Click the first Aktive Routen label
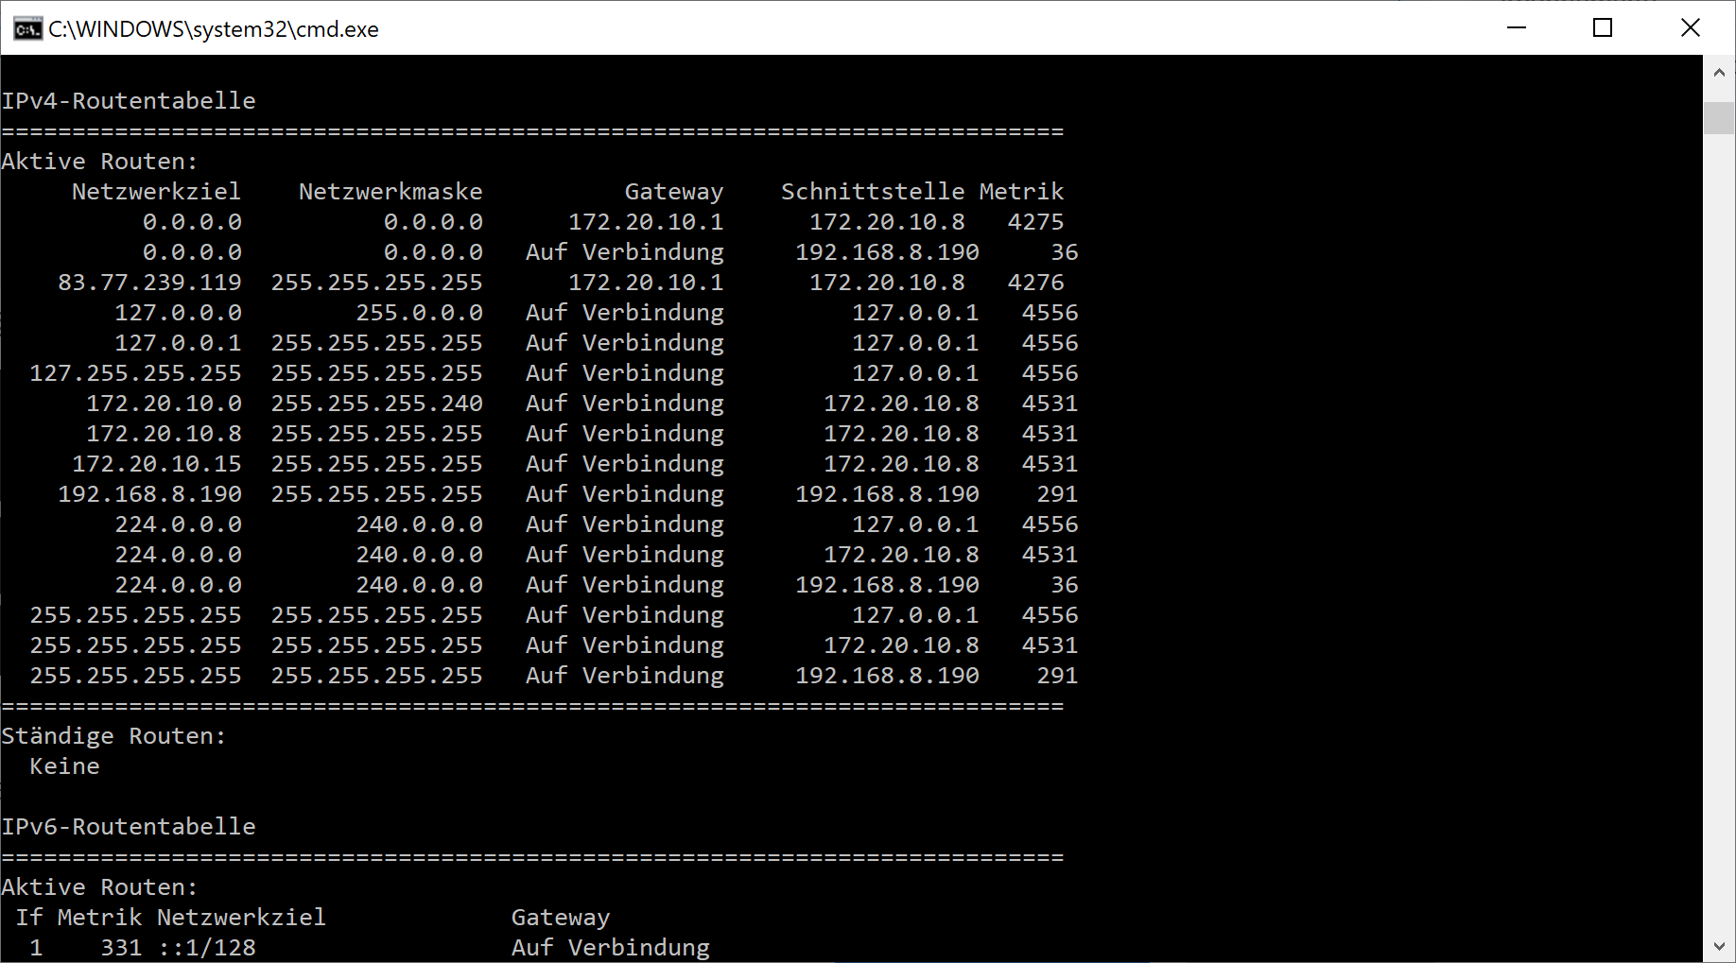This screenshot has width=1736, height=963. pos(100,162)
